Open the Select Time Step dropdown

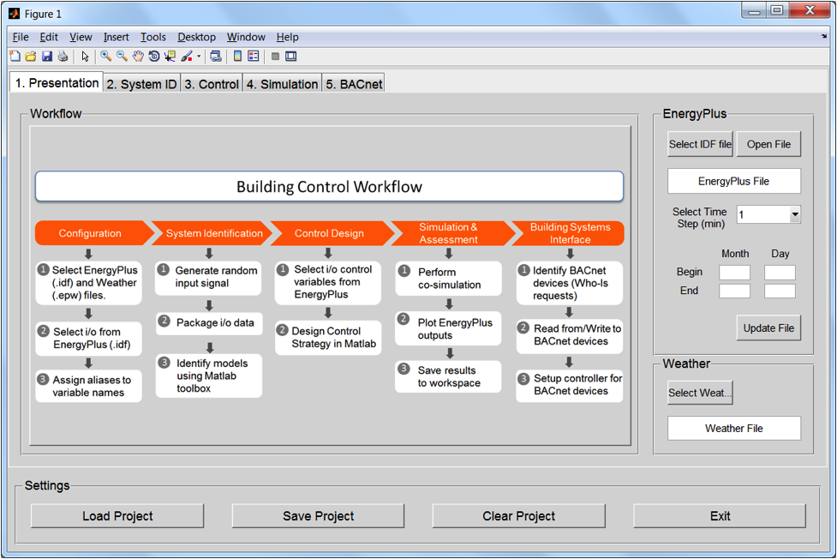(x=768, y=214)
